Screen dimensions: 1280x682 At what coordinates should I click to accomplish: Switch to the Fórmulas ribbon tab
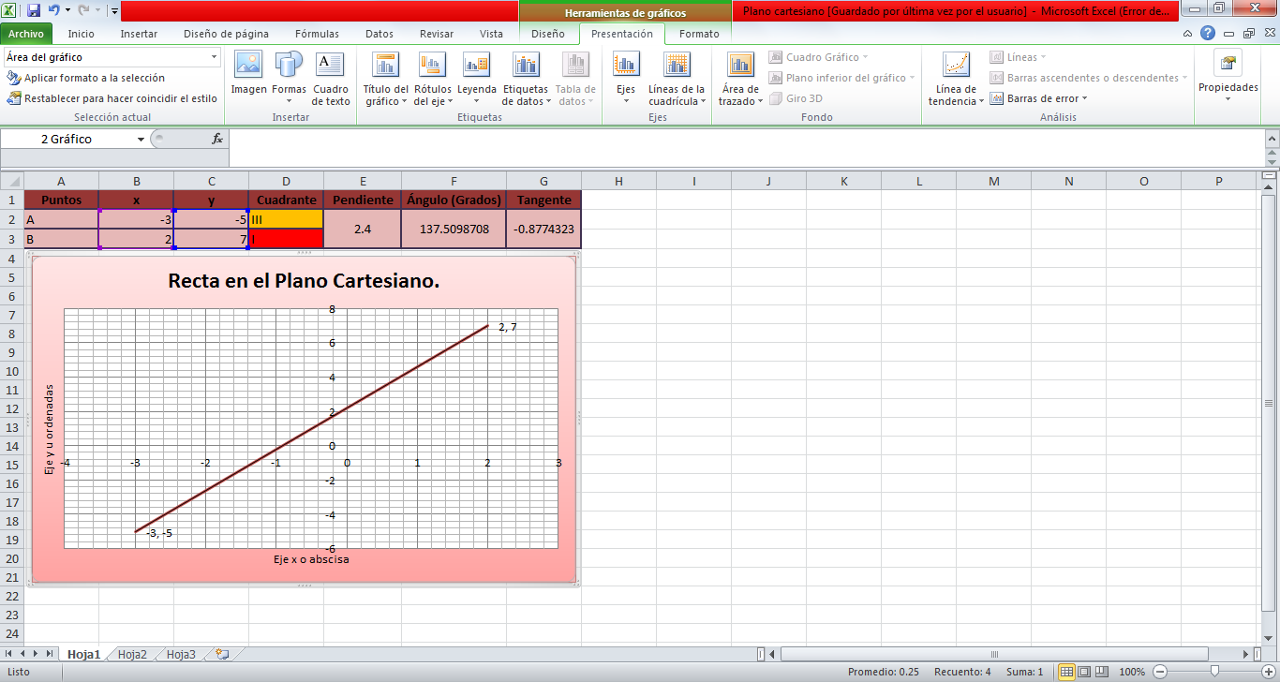[317, 33]
